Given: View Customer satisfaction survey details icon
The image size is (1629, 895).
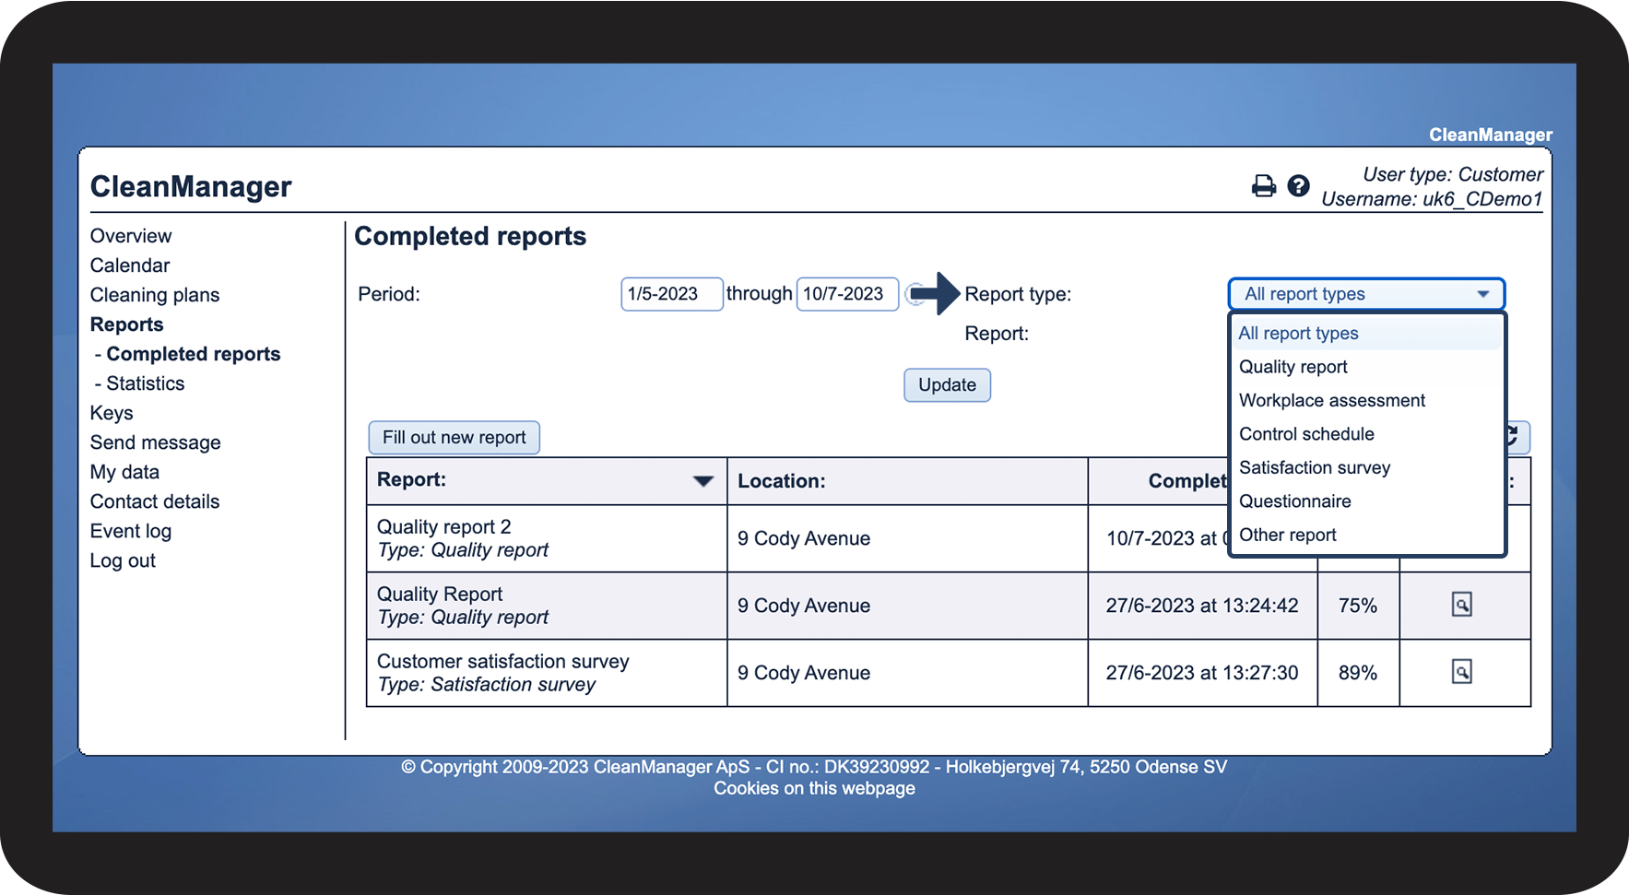Looking at the screenshot, I should 1461,672.
